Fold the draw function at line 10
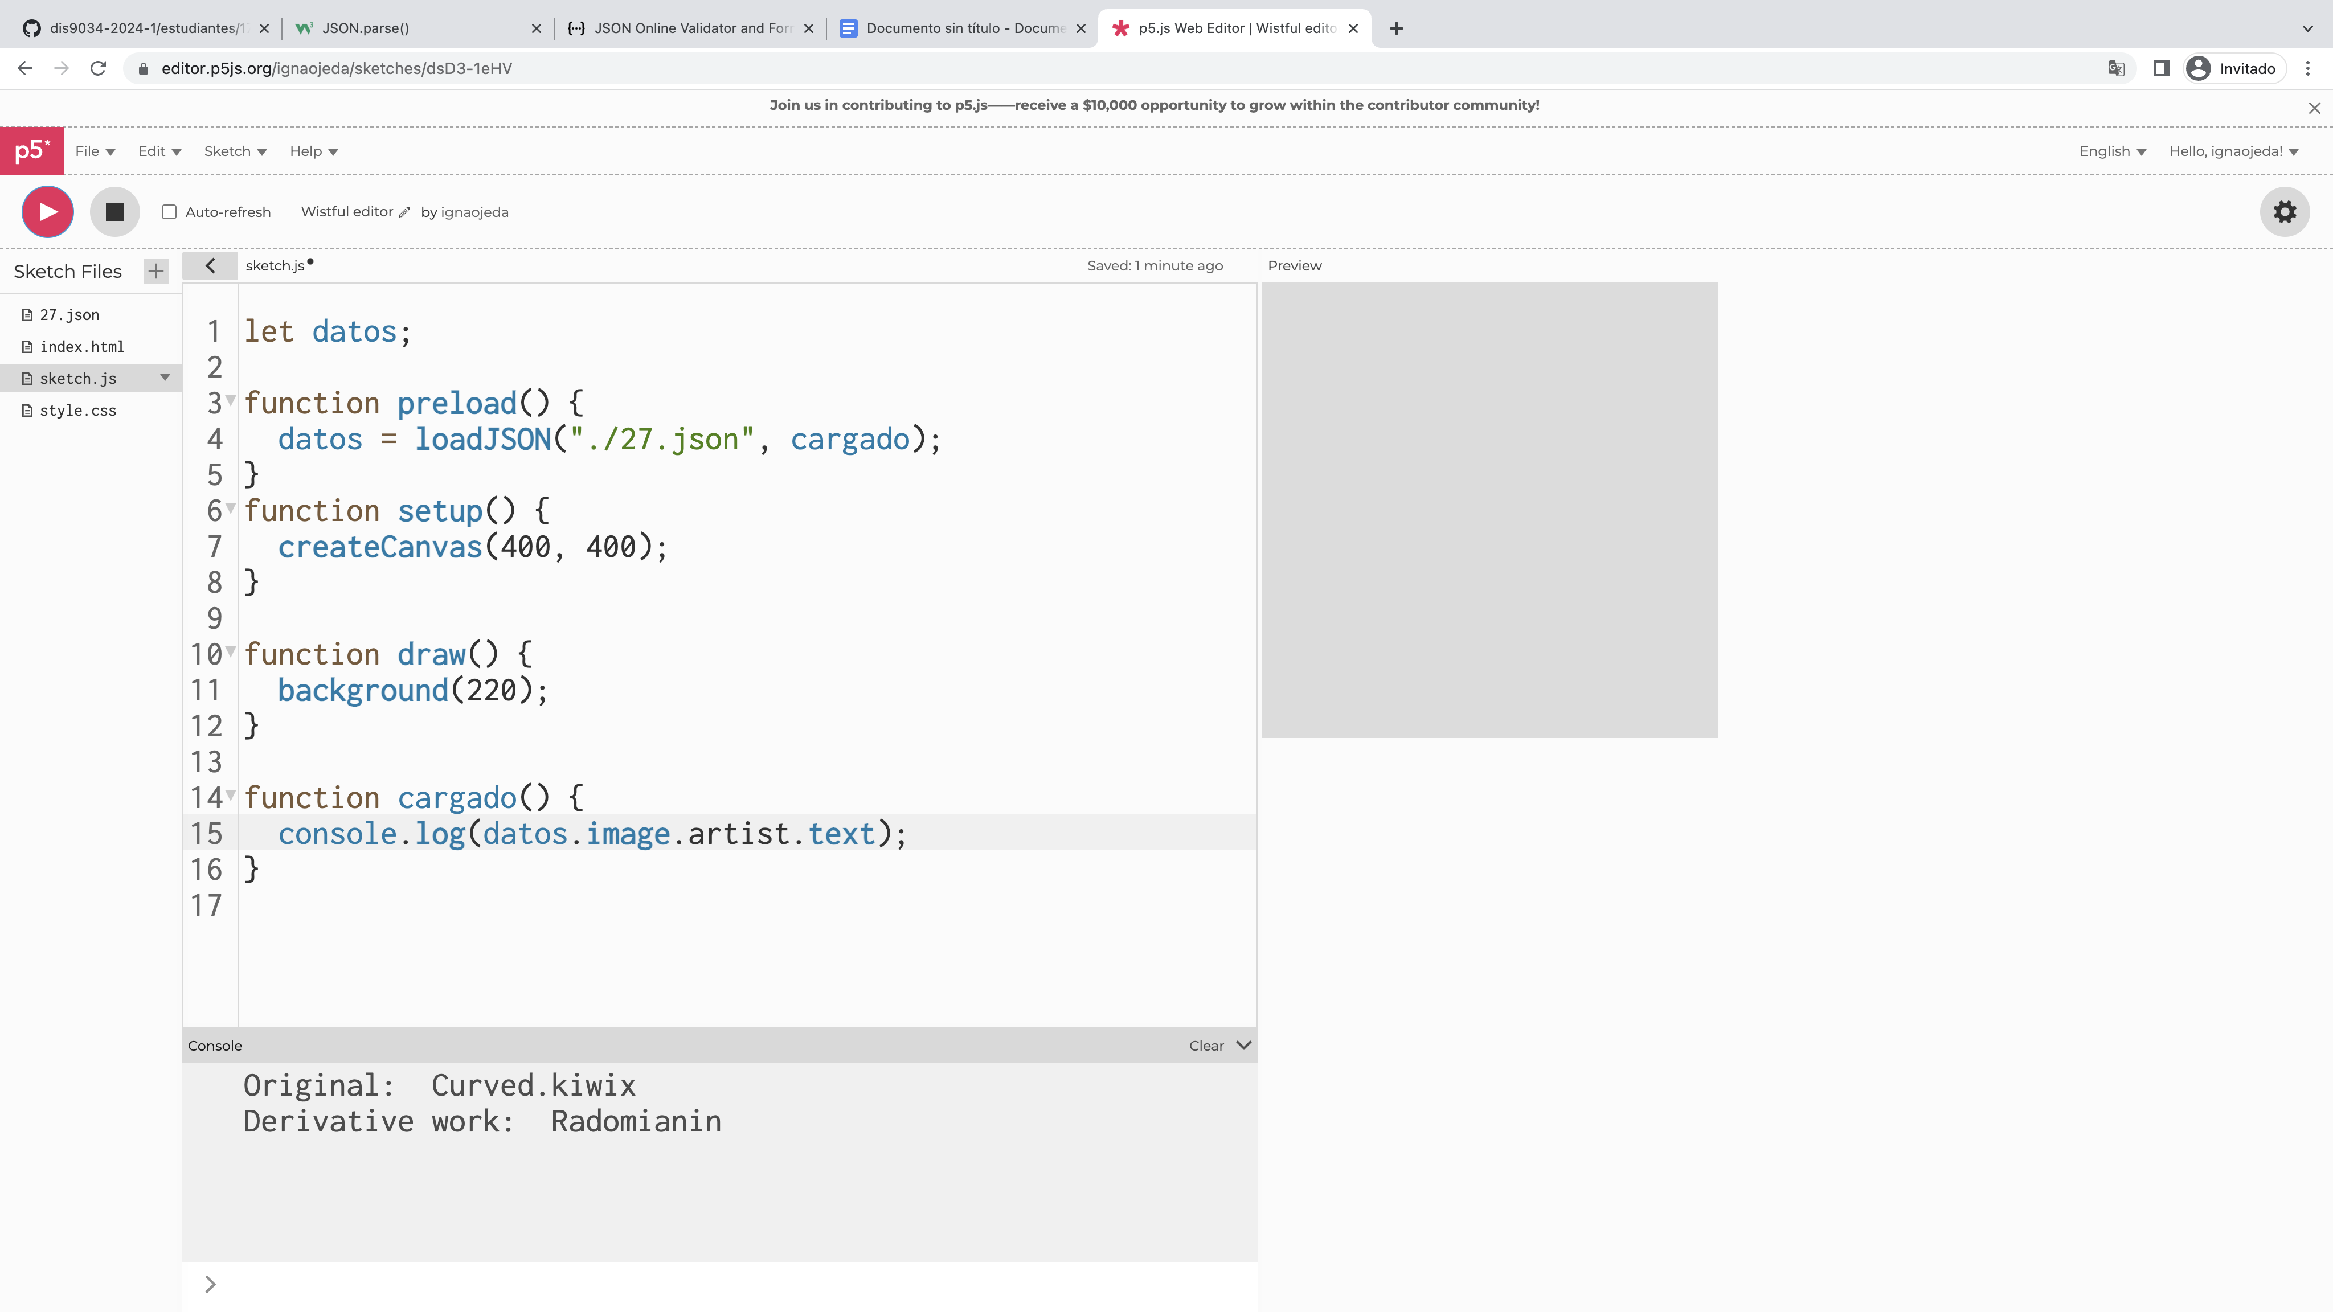Screen dimensions: 2333x1312 tap(231, 651)
